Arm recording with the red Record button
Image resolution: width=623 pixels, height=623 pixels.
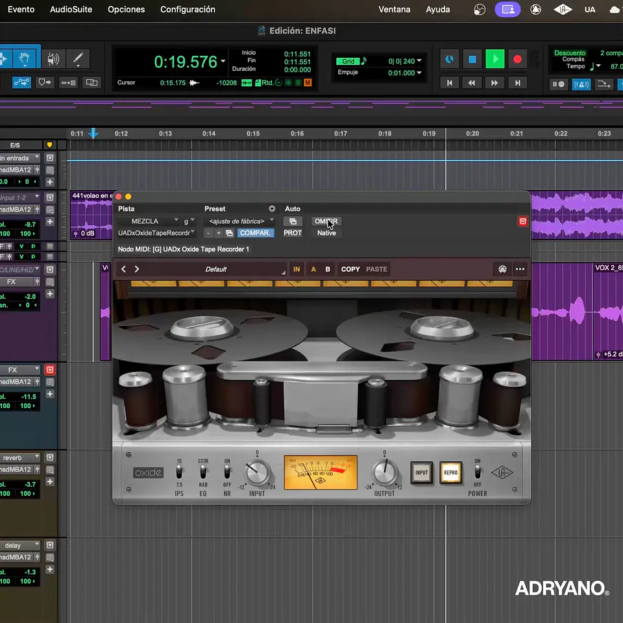pos(517,59)
